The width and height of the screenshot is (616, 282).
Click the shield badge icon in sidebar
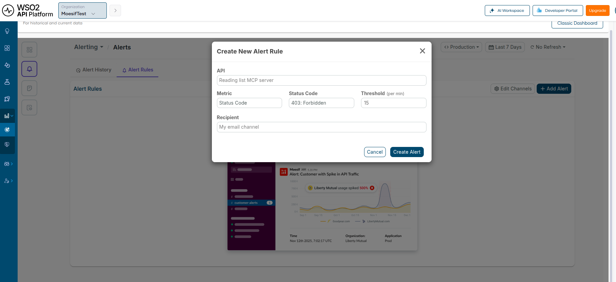click(7, 145)
